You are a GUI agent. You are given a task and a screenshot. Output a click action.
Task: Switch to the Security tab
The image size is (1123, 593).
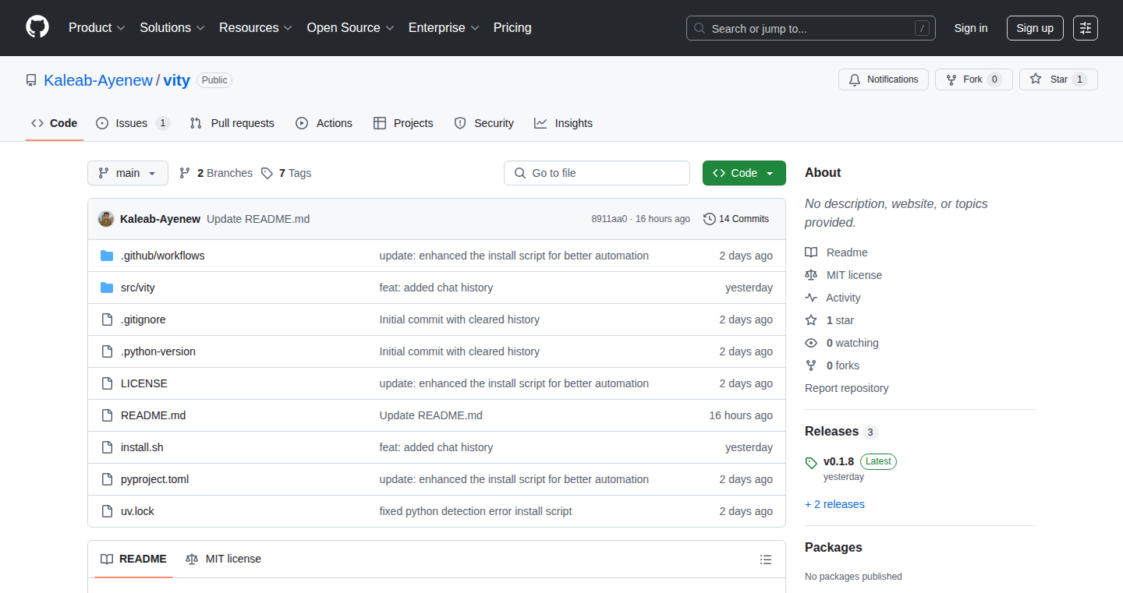click(x=484, y=123)
